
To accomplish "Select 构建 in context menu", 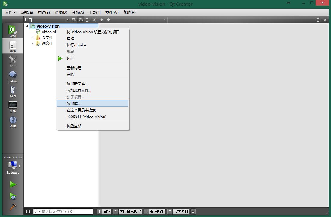I will [92, 38].
